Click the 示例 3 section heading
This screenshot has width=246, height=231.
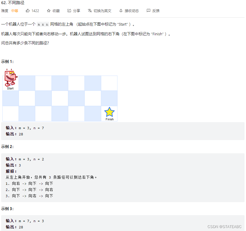pos(7,209)
